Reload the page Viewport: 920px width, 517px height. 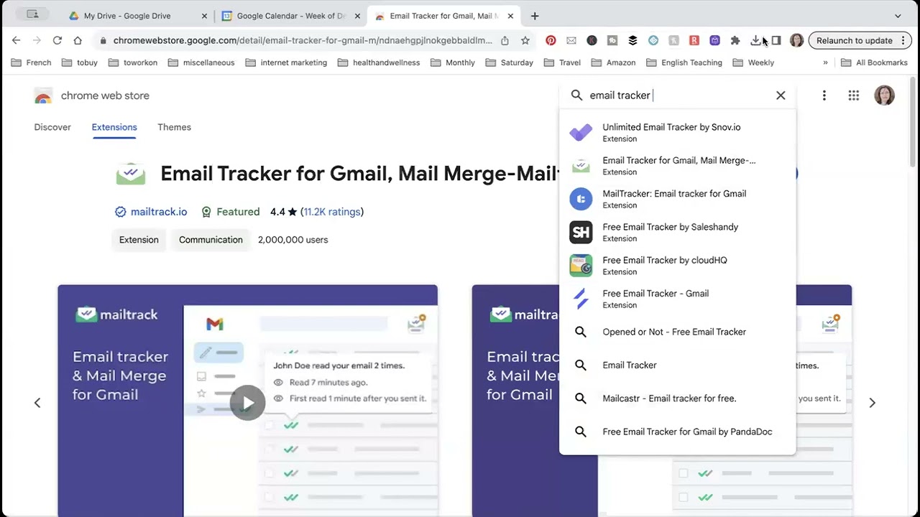[57, 41]
